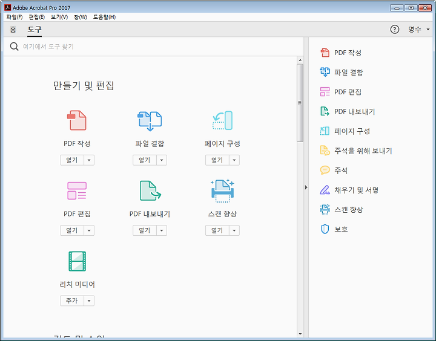The image size is (436, 341).
Task: Select the 채우기 및 서명 pen icon
Action: (x=325, y=190)
